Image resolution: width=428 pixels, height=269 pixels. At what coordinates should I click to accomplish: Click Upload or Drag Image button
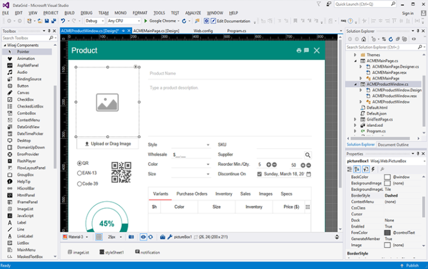tap(108, 143)
